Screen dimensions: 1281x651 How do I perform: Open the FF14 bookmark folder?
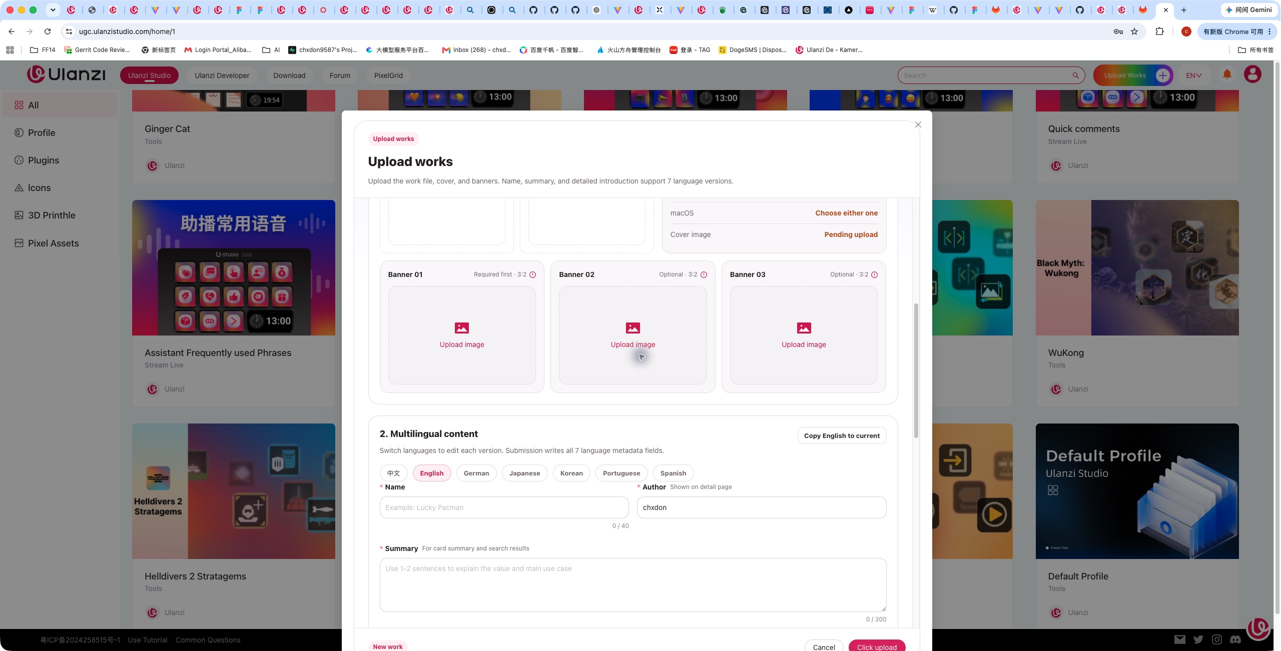click(43, 49)
